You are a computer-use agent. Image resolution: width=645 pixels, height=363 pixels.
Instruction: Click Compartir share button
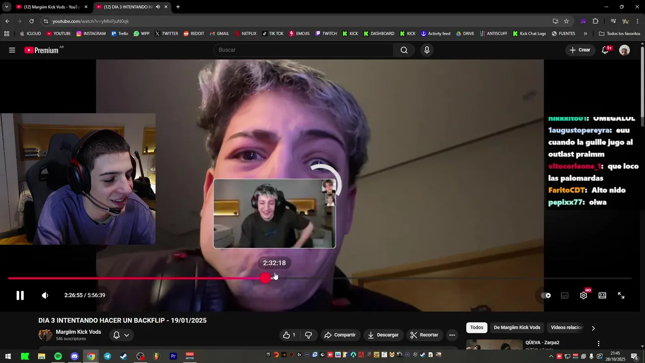(x=340, y=335)
